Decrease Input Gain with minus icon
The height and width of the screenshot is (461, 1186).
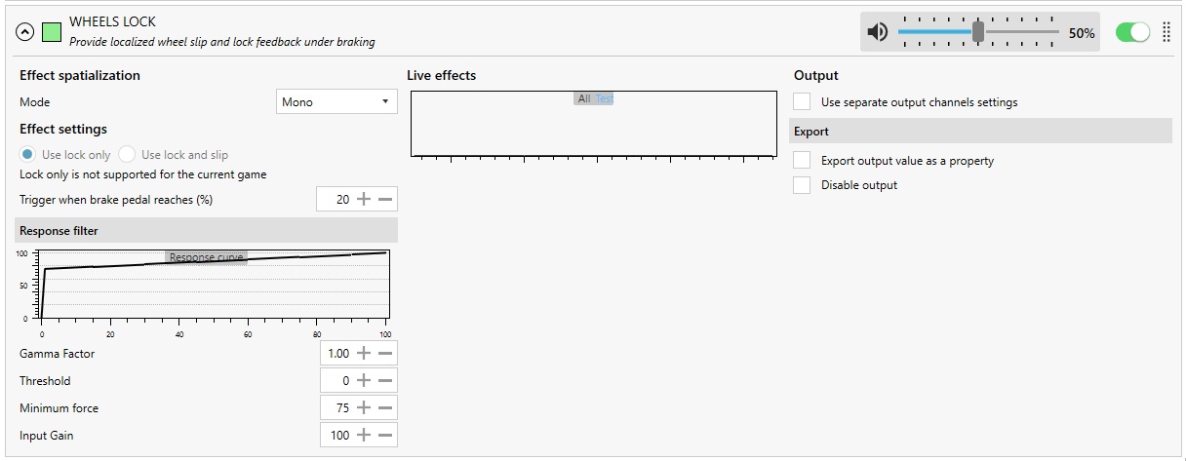click(385, 435)
